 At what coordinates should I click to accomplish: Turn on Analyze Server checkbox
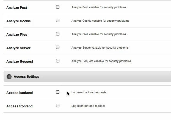[x=58, y=47]
